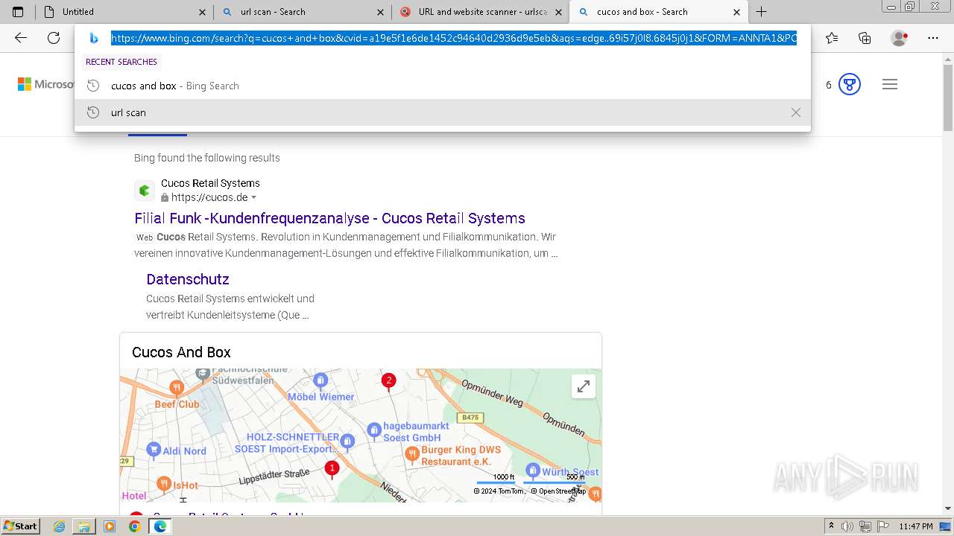Click Aldi Nord shopping marker

pyautogui.click(x=154, y=450)
